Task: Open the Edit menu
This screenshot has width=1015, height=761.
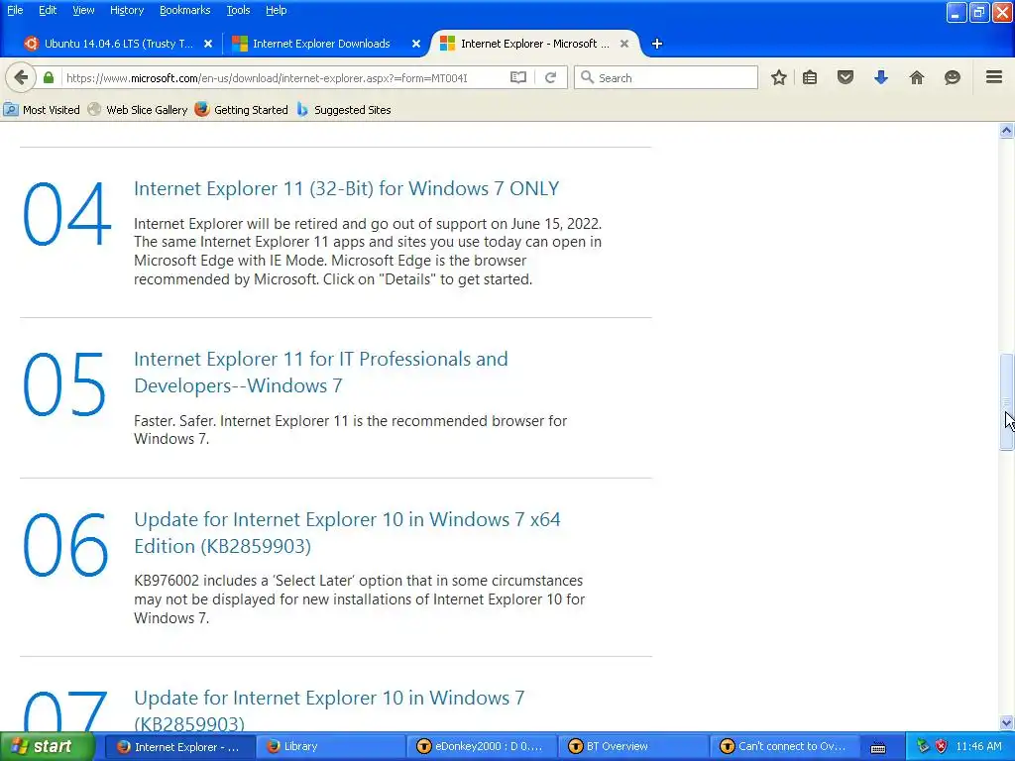Action: click(48, 10)
